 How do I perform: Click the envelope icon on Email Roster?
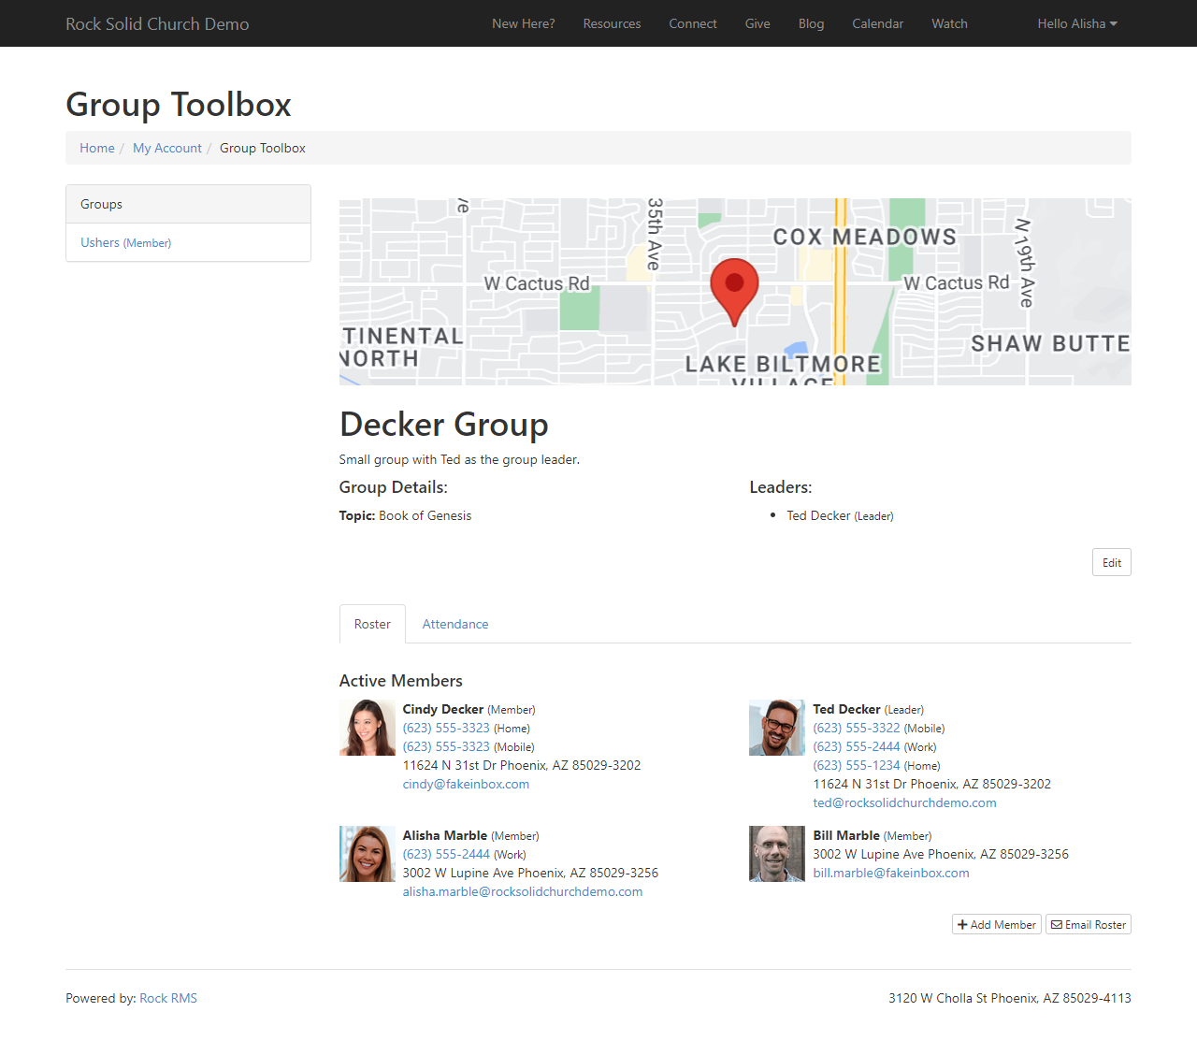(1057, 925)
